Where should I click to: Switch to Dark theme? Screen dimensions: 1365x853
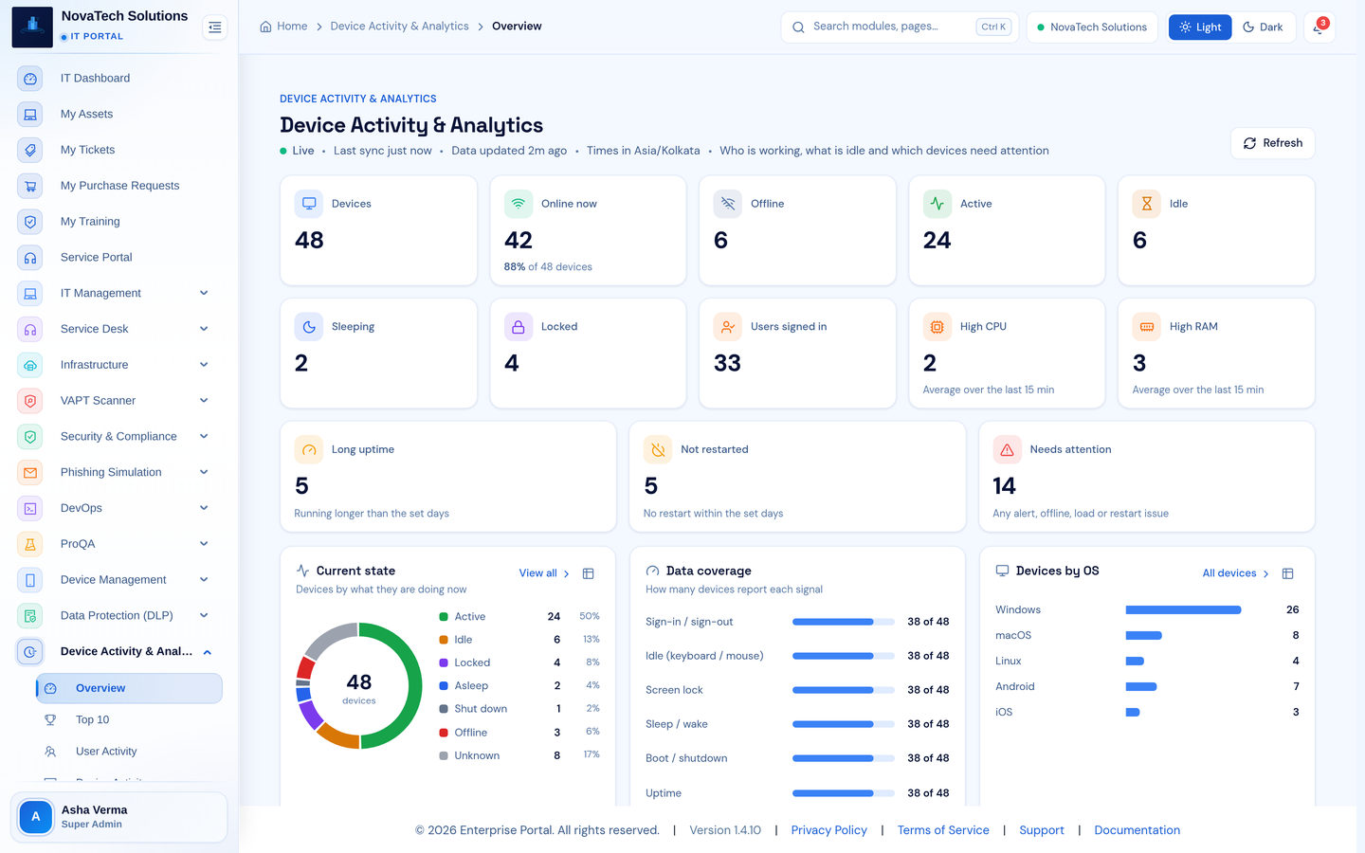coord(1263,27)
